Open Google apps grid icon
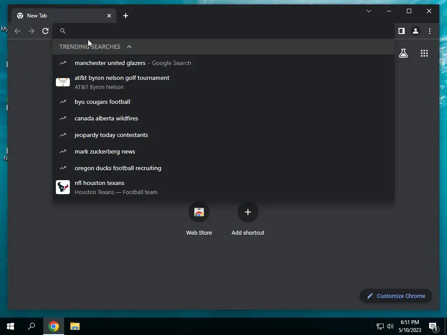 (x=424, y=53)
